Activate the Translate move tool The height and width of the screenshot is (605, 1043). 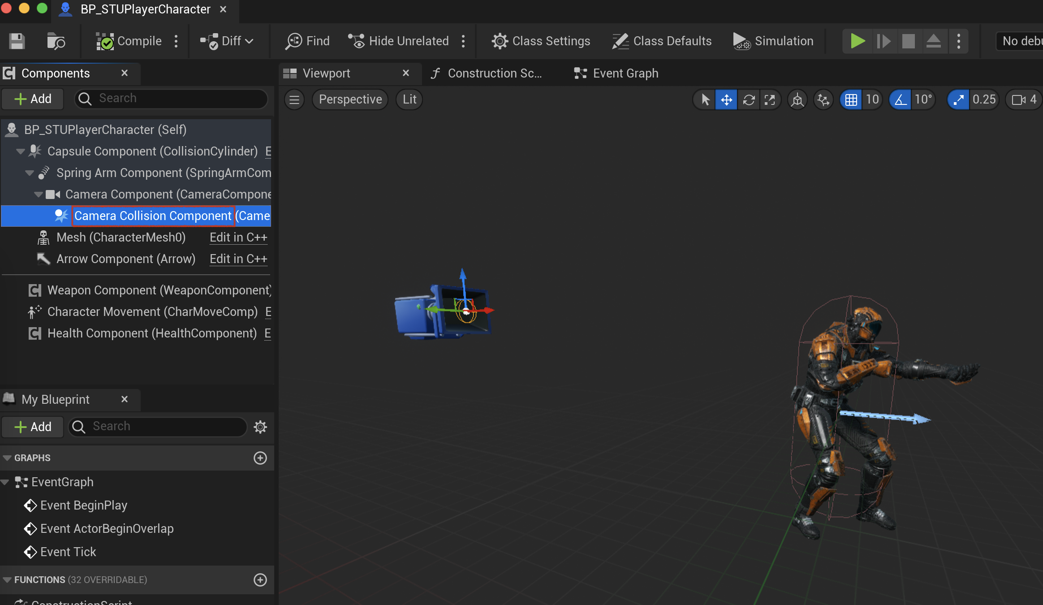coord(726,99)
